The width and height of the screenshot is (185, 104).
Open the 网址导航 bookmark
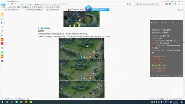[20, 7]
